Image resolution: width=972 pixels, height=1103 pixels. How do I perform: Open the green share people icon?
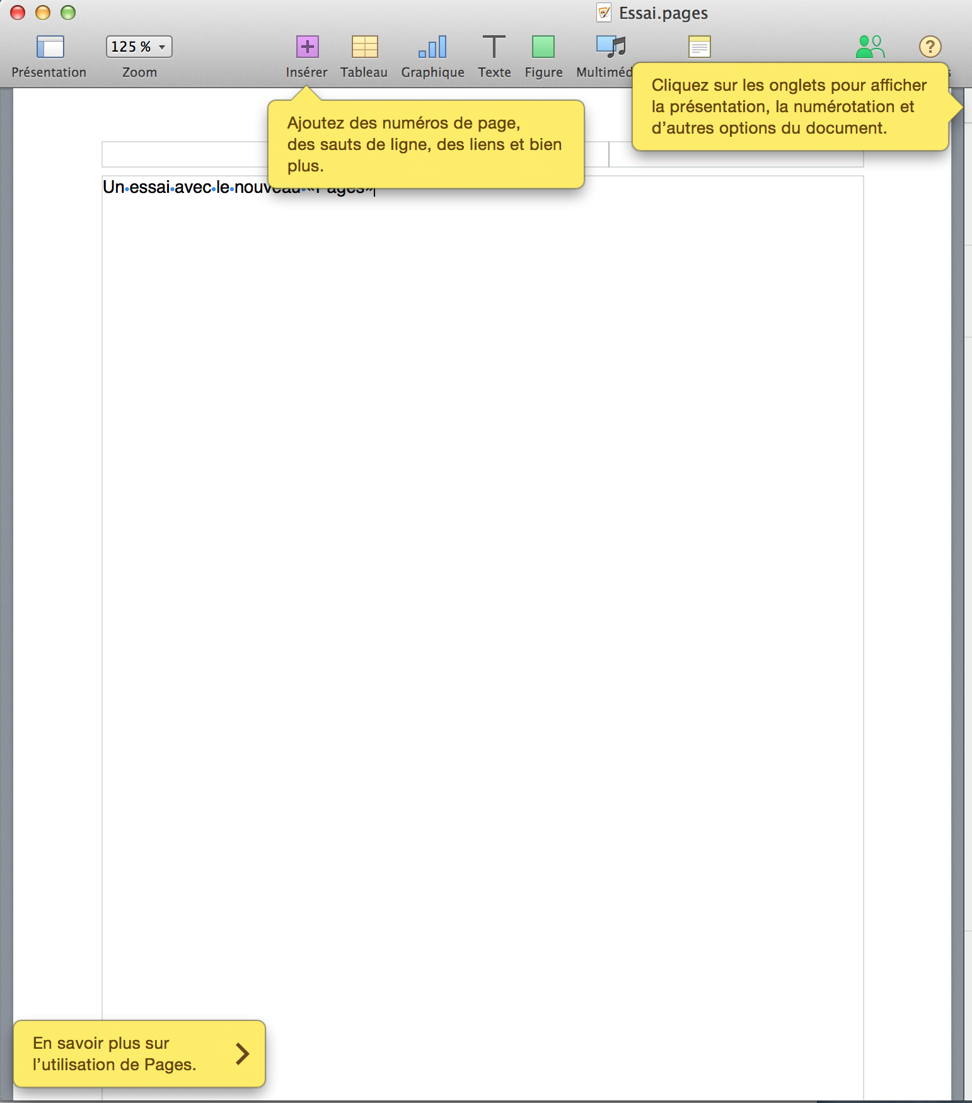coord(870,47)
